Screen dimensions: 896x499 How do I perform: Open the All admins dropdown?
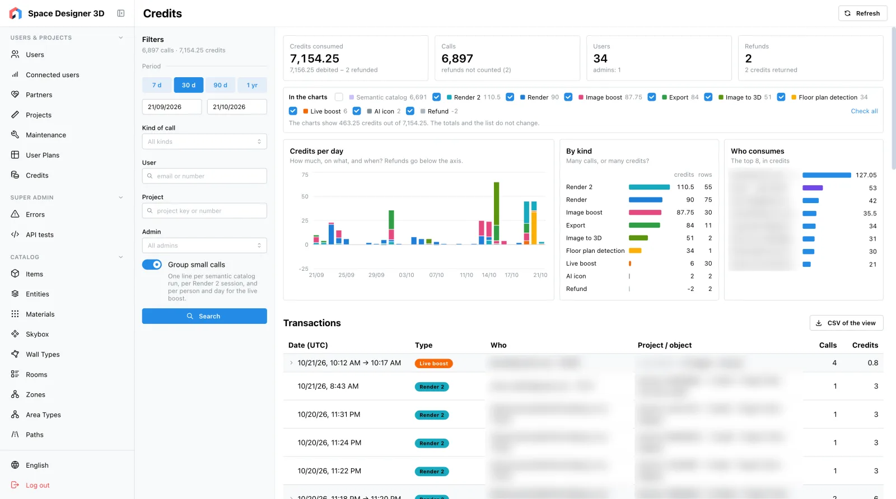click(x=204, y=246)
